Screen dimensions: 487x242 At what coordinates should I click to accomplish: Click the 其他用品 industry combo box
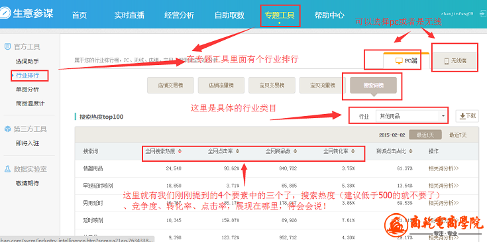pyautogui.click(x=411, y=117)
